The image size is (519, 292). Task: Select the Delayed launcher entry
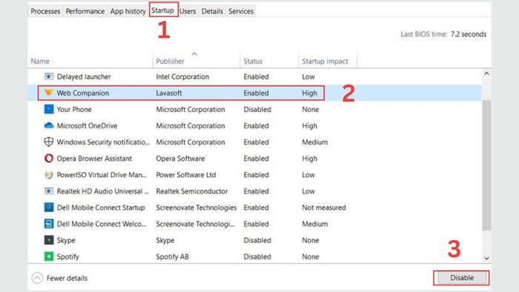pyautogui.click(x=84, y=77)
